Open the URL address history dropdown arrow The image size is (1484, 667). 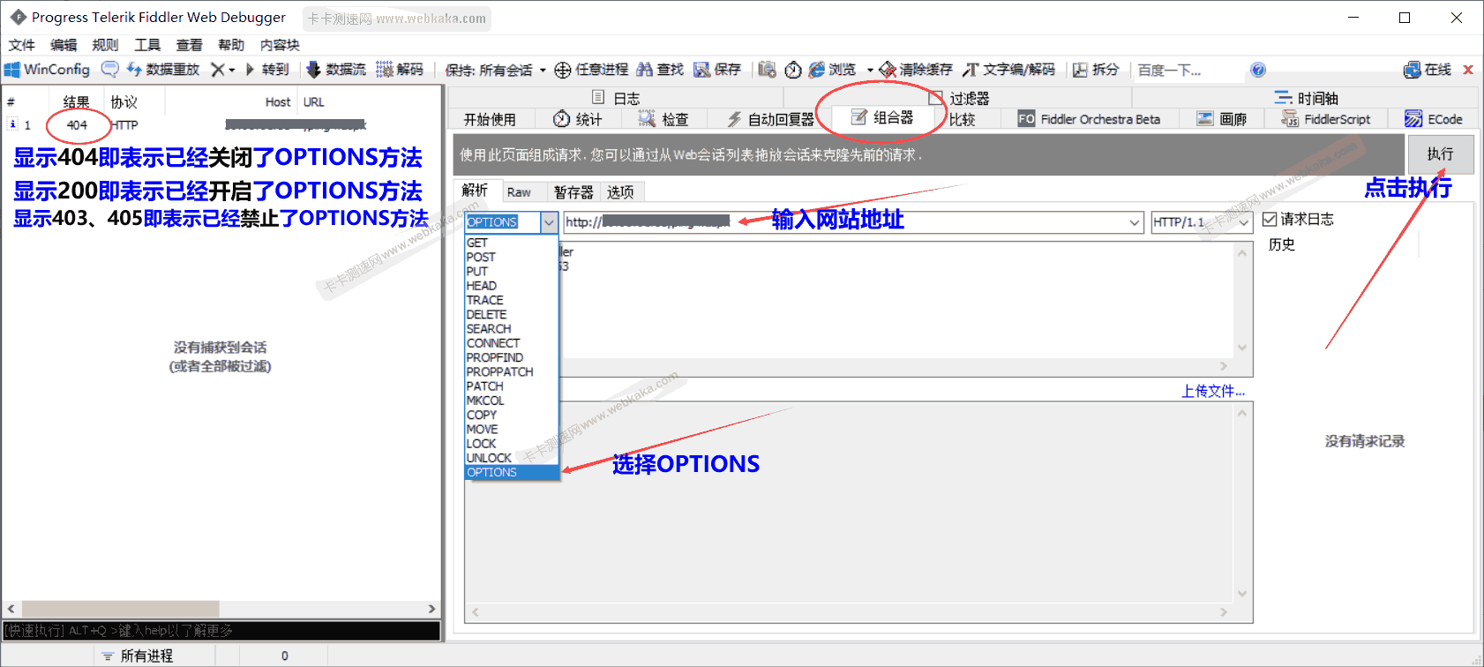pos(1135,222)
